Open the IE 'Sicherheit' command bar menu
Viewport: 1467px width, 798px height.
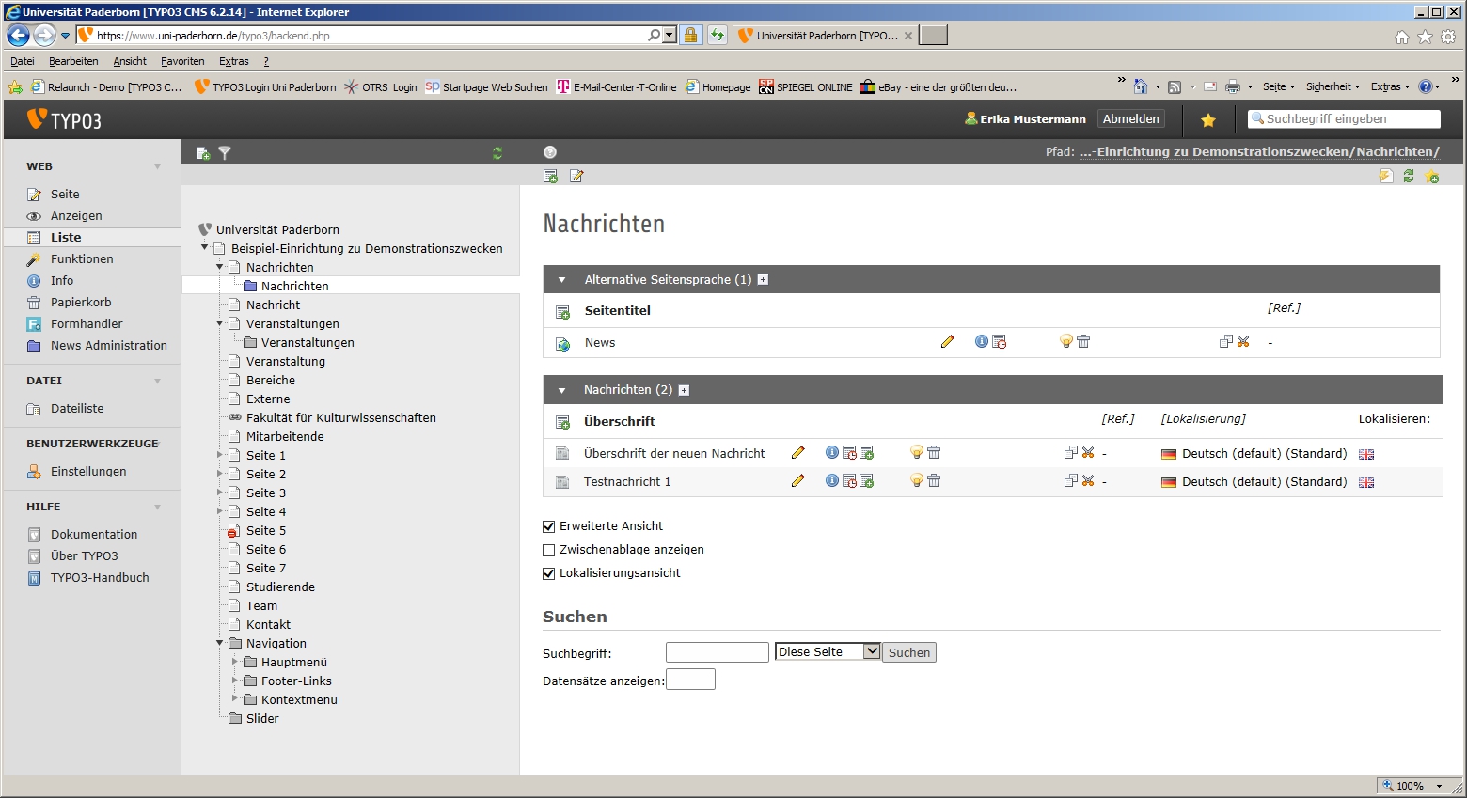pos(1333,86)
